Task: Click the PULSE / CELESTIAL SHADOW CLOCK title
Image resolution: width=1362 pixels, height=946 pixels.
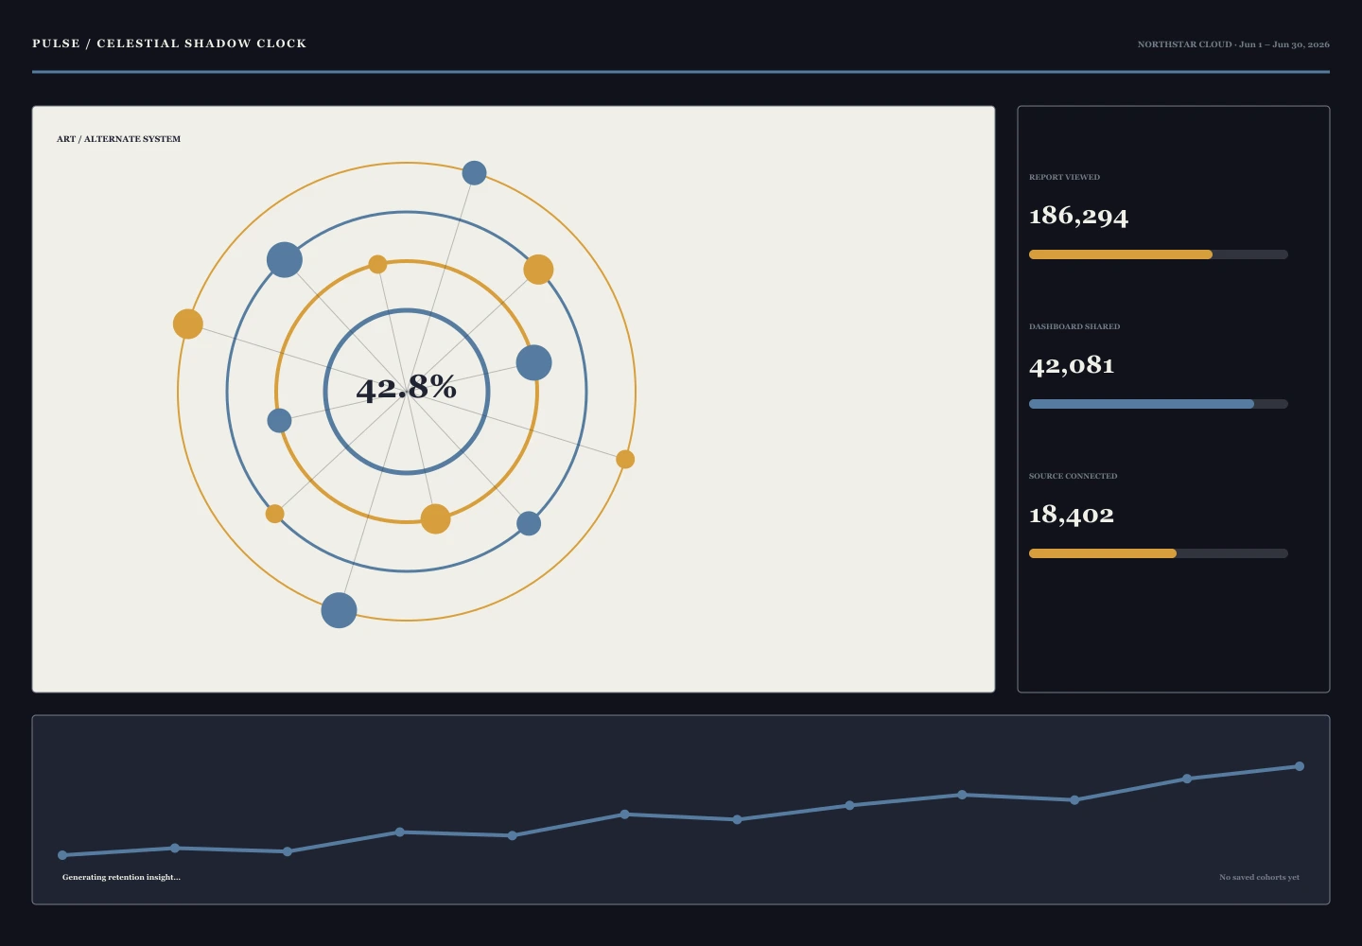Action: coord(169,44)
